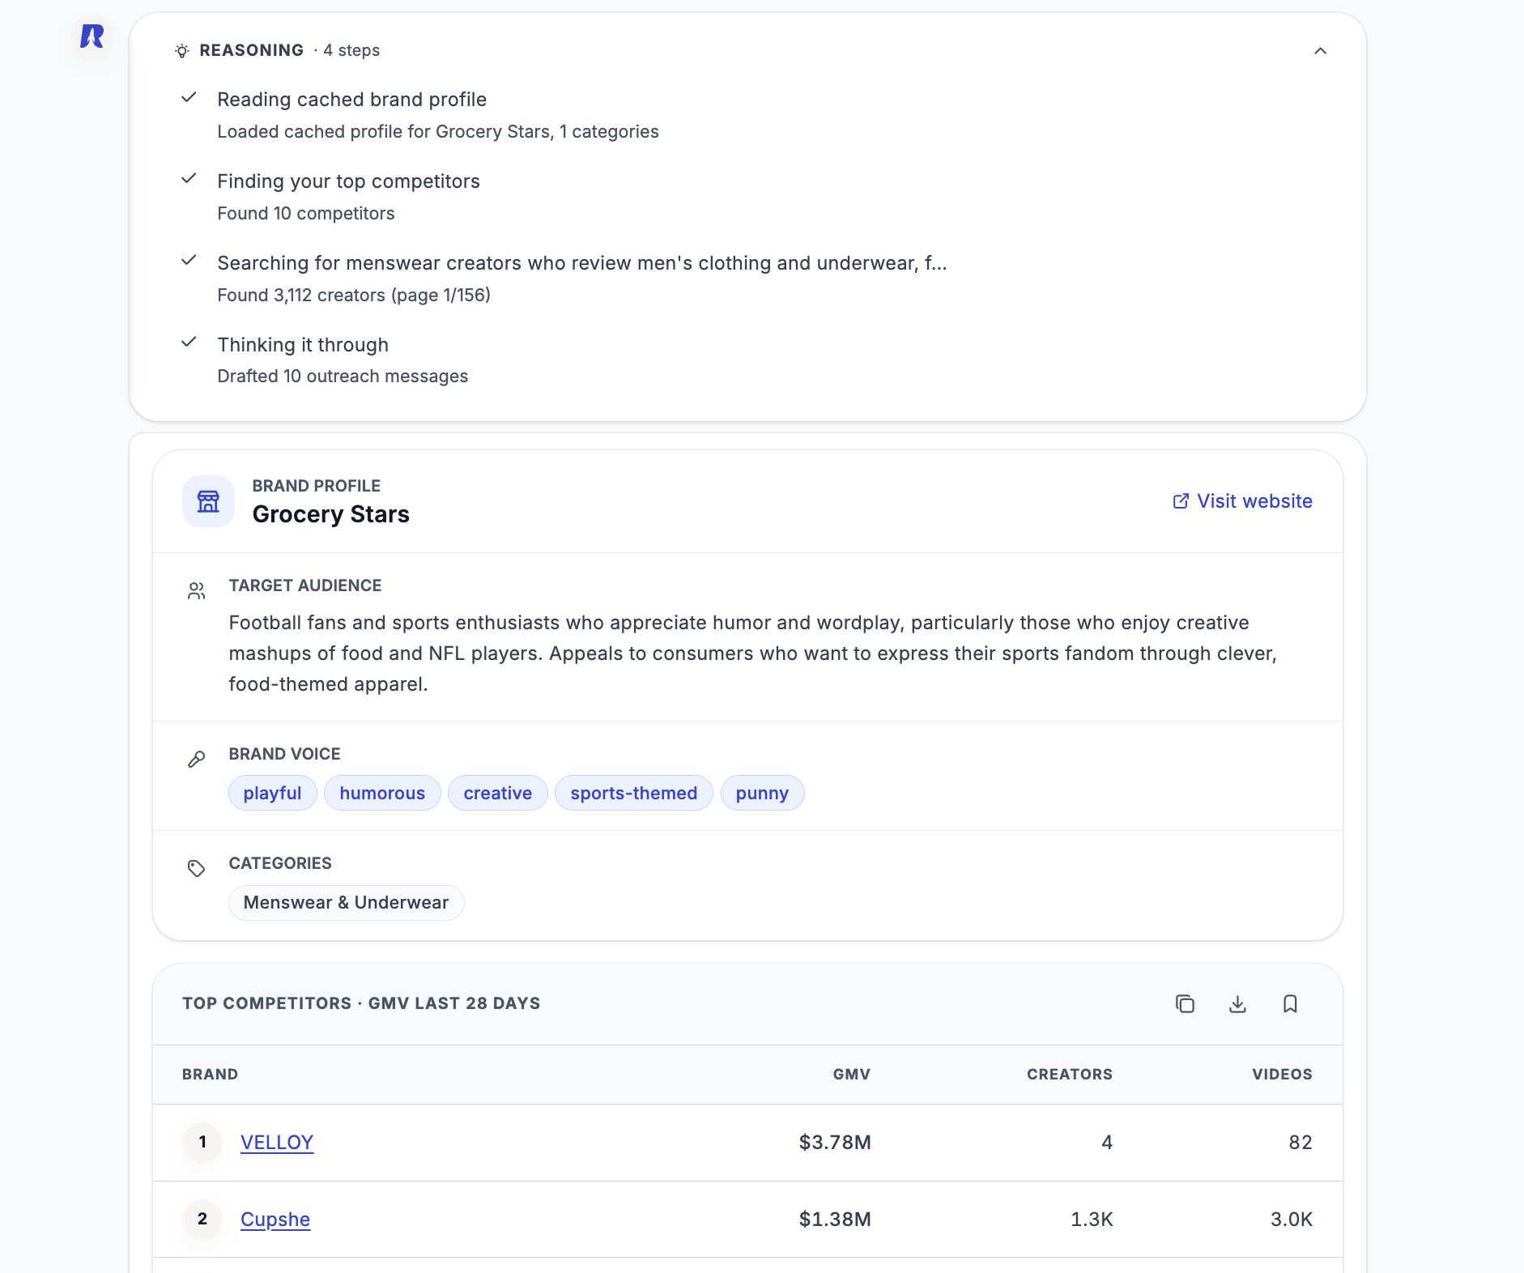Click the Found 10 competitors text
The width and height of the screenshot is (1524, 1273).
point(306,214)
